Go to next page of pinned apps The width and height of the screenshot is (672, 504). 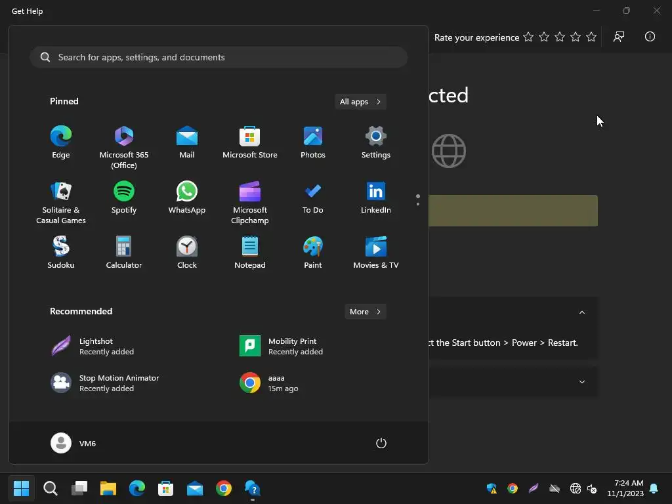[418, 203]
